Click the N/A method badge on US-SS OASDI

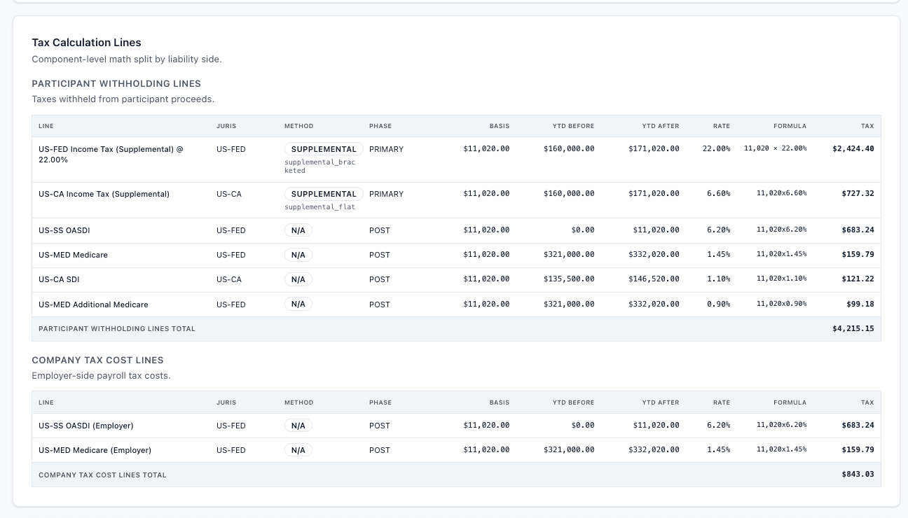[298, 230]
